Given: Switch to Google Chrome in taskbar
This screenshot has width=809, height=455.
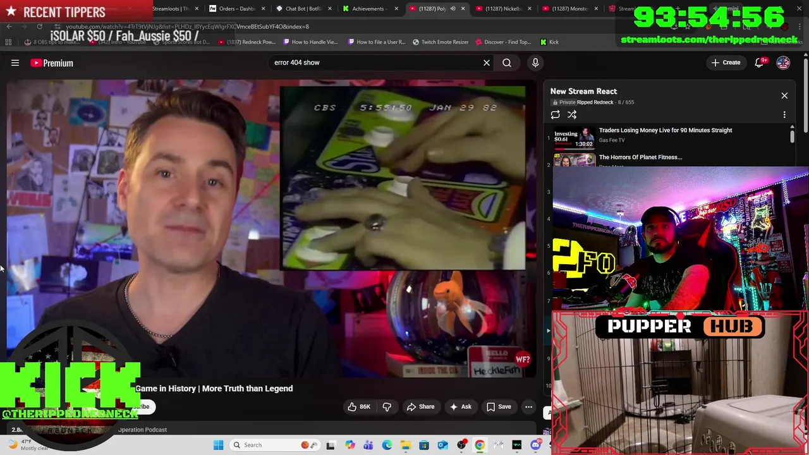Looking at the screenshot, I should point(480,445).
